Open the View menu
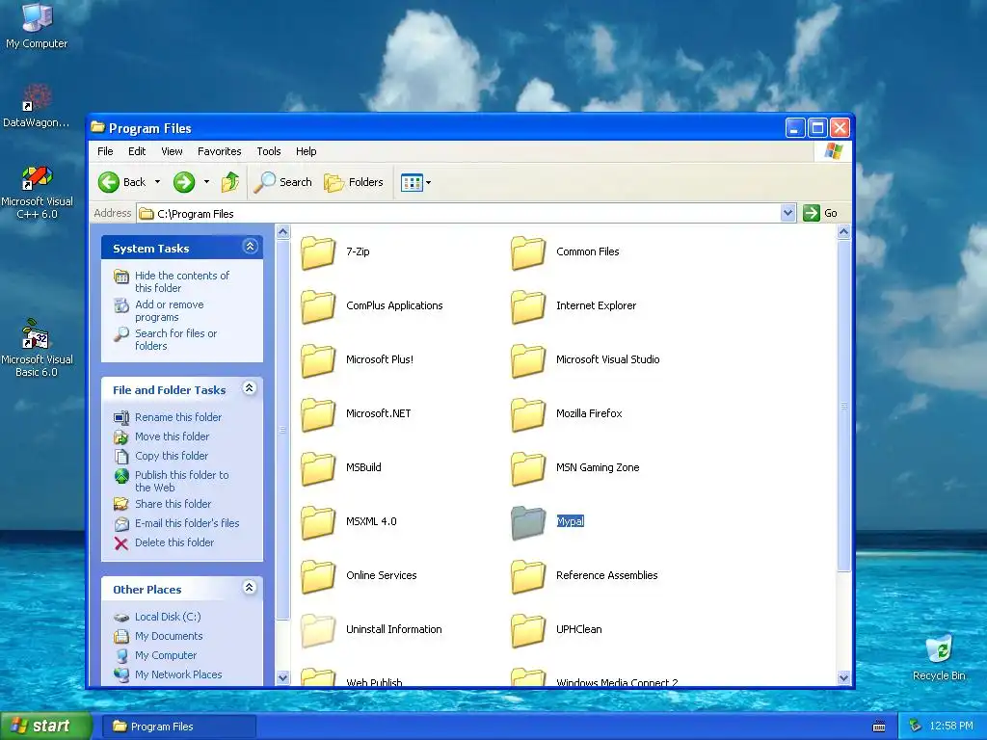The image size is (987, 740). click(x=172, y=151)
